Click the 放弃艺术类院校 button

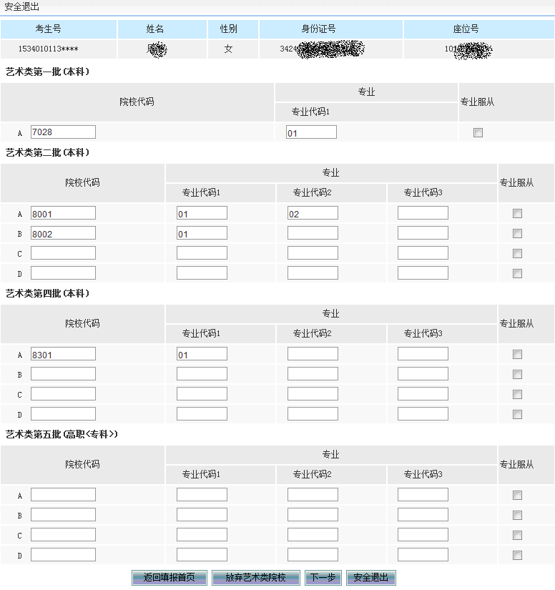(x=256, y=577)
